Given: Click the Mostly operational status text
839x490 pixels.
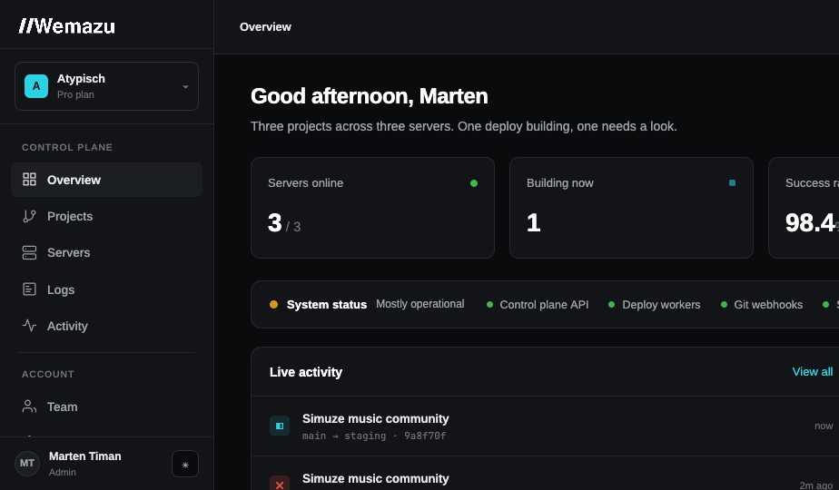Looking at the screenshot, I should point(420,304).
